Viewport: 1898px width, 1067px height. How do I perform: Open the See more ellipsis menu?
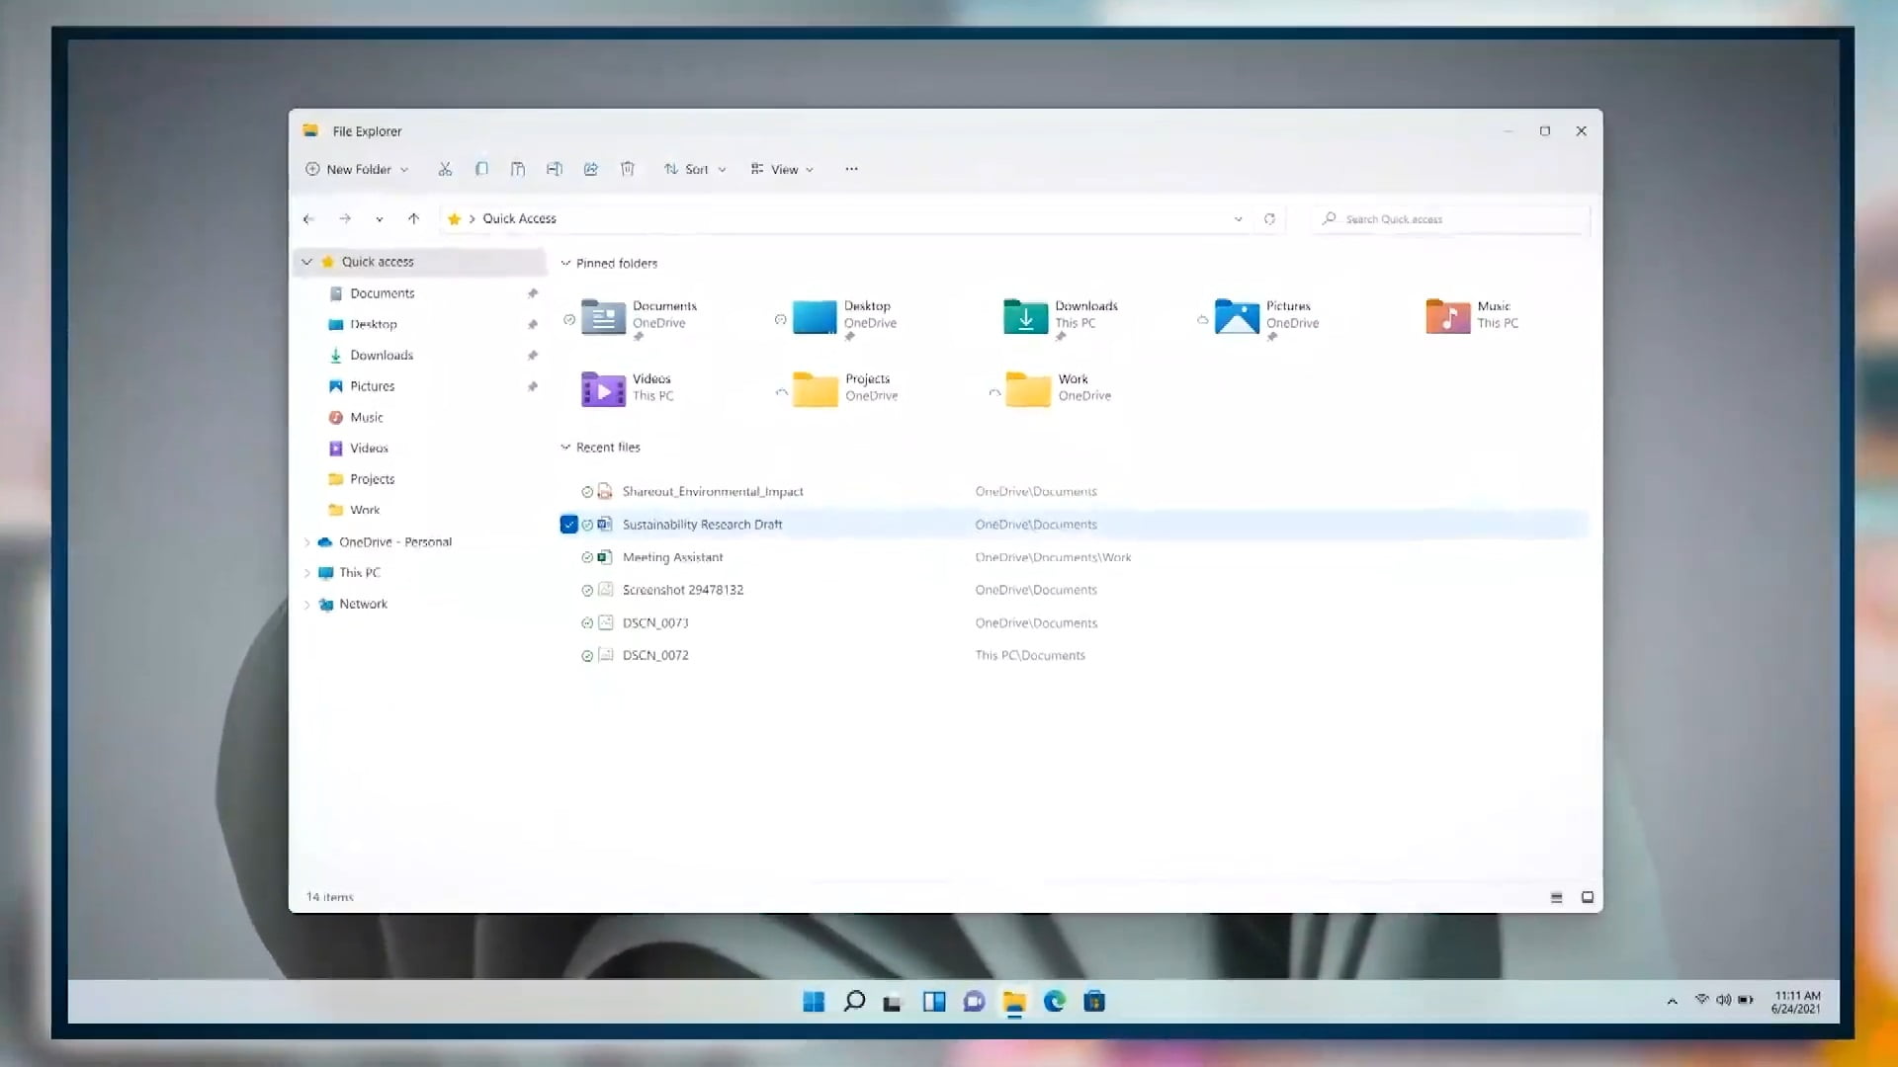[x=851, y=169]
